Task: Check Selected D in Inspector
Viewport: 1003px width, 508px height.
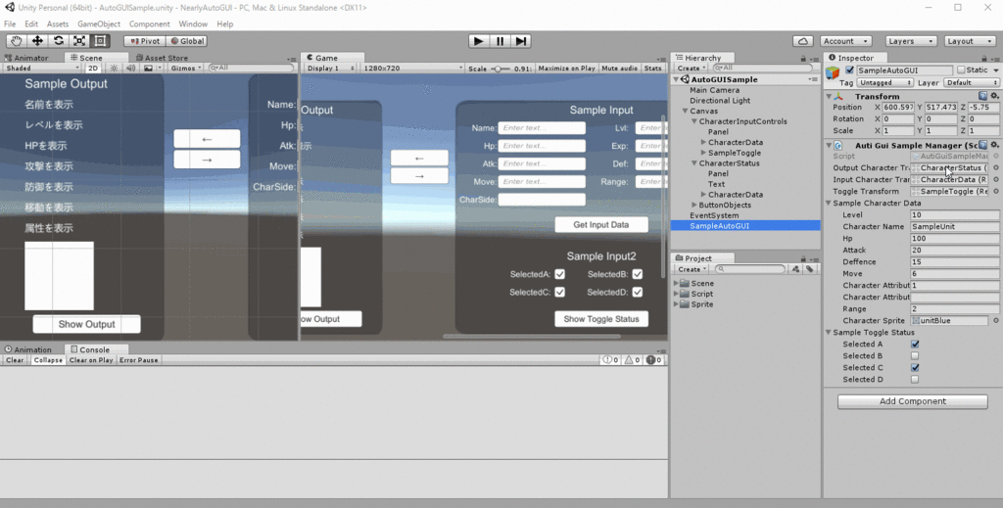Action: point(915,380)
